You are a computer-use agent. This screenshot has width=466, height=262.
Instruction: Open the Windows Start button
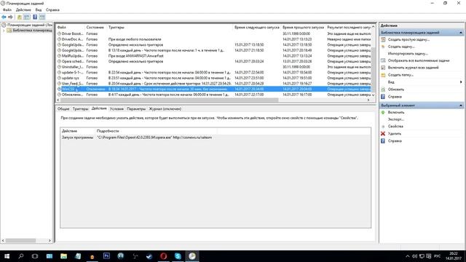[7, 256]
